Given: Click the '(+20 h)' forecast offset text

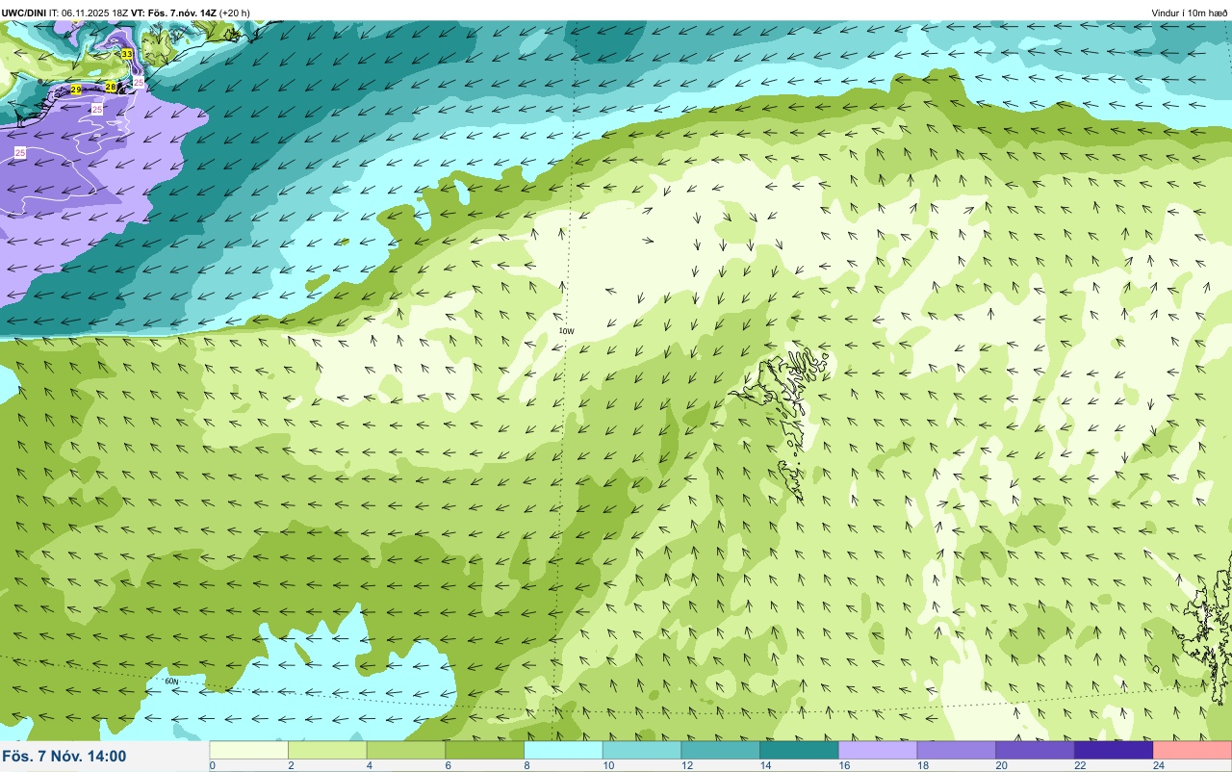Looking at the screenshot, I should point(235,13).
